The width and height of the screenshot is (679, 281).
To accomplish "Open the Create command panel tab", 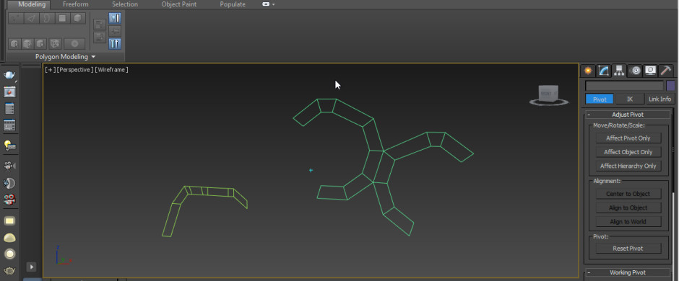I will (588, 71).
